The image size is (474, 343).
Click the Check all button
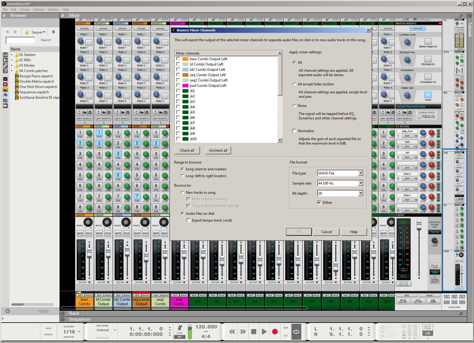click(187, 150)
